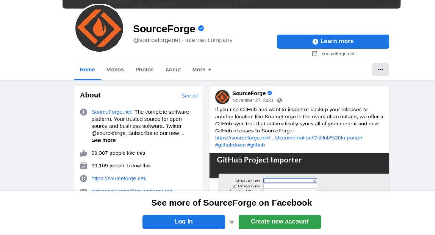This screenshot has width=435, height=235.
Task: Click the globe icon next to website link
Action: pyautogui.click(x=83, y=178)
